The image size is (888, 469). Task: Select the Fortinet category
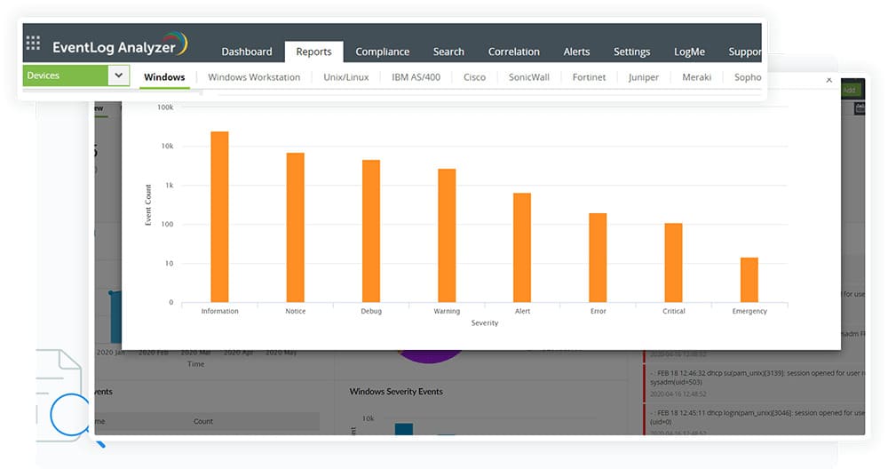click(x=589, y=77)
